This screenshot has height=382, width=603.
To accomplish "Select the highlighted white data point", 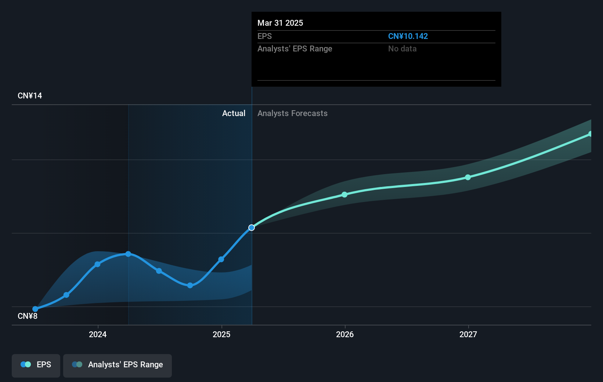I will pyautogui.click(x=252, y=227).
